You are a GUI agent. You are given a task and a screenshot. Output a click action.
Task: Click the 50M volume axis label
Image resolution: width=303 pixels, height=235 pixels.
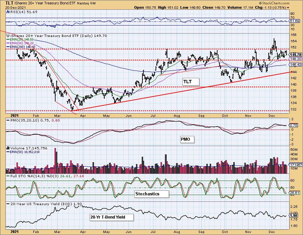pyautogui.click(x=294, y=150)
